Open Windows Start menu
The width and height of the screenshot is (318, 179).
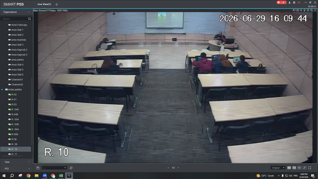pyautogui.click(x=4, y=176)
